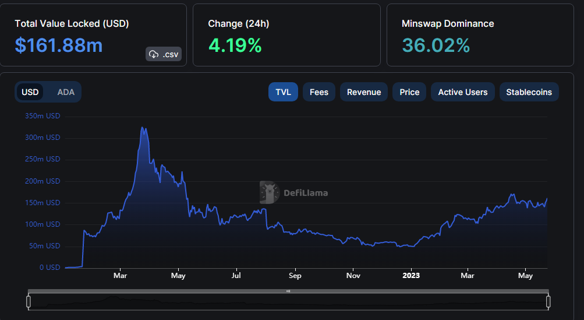This screenshot has width=584, height=320.
Task: Click the Minswap Dominance label
Action: [448, 23]
